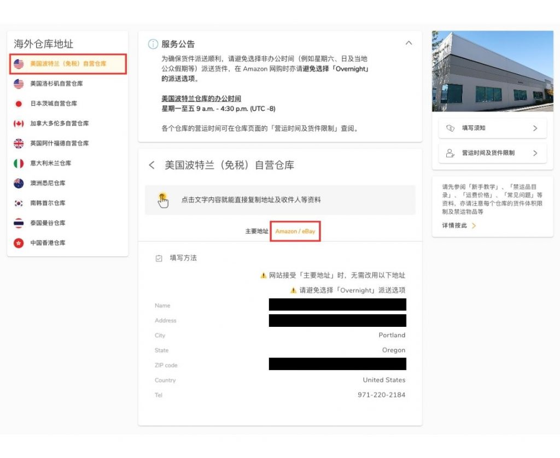Copy the State value Oregon
The width and height of the screenshot is (560, 458).
point(394,350)
